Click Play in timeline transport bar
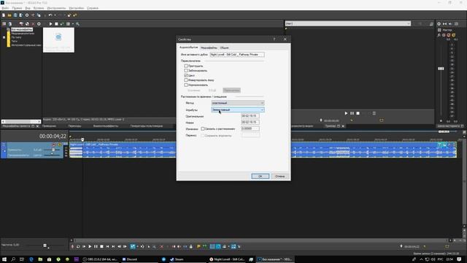The height and width of the screenshot is (263, 467). coord(90,247)
